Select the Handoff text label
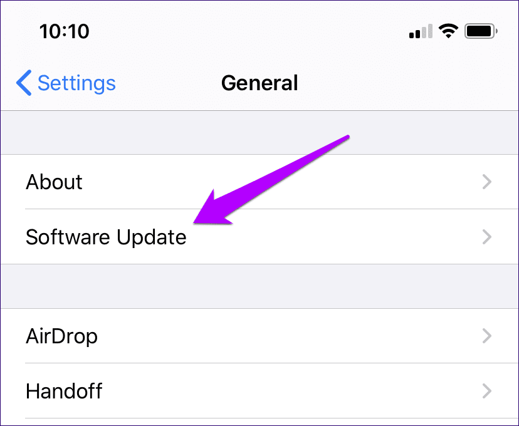This screenshot has height=426, width=519. pyautogui.click(x=64, y=391)
